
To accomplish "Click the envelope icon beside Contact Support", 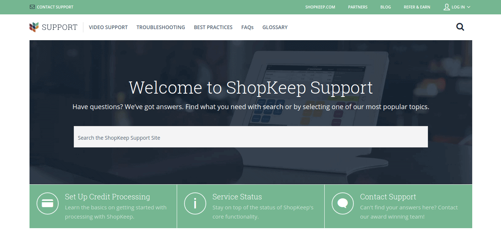I will tap(32, 7).
